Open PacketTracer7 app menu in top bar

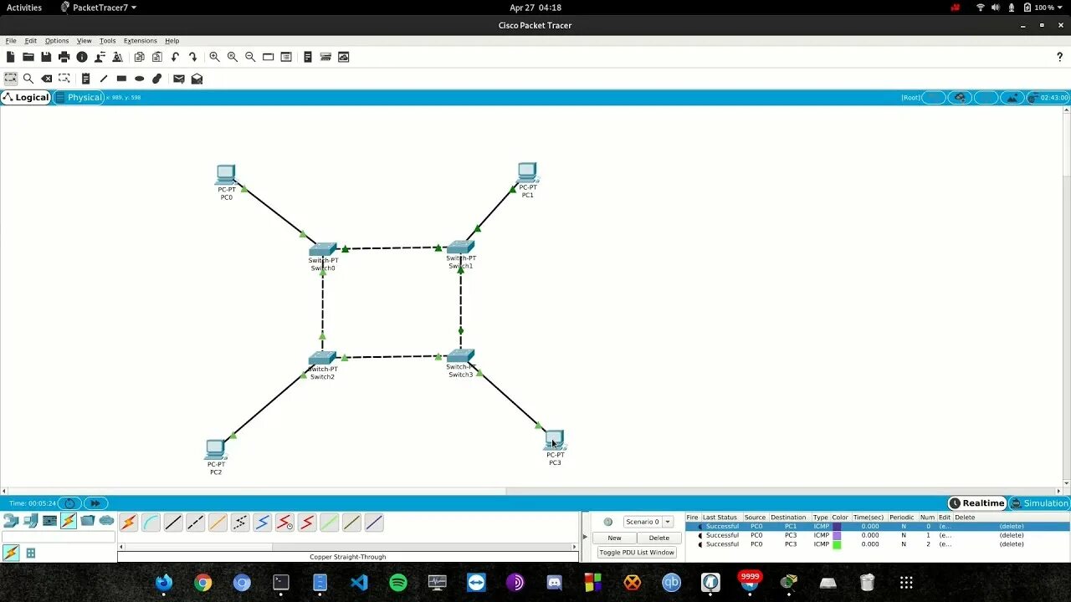pyautogui.click(x=99, y=8)
